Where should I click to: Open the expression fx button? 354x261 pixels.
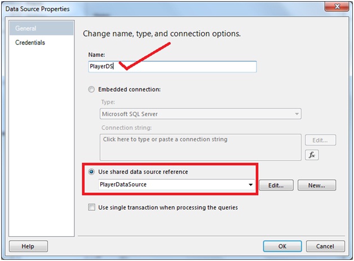pyautogui.click(x=312, y=155)
